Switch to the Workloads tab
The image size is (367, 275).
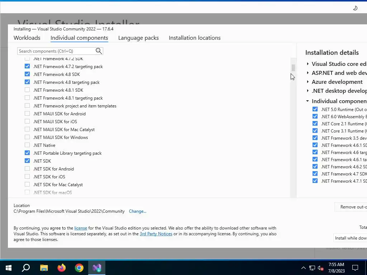pos(27,38)
